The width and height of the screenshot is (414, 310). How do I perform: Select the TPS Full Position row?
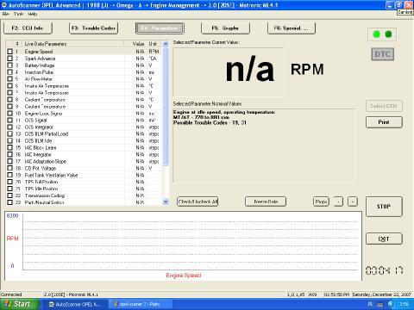coord(84,182)
